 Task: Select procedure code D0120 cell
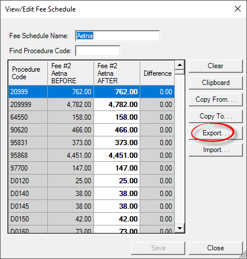(28, 181)
